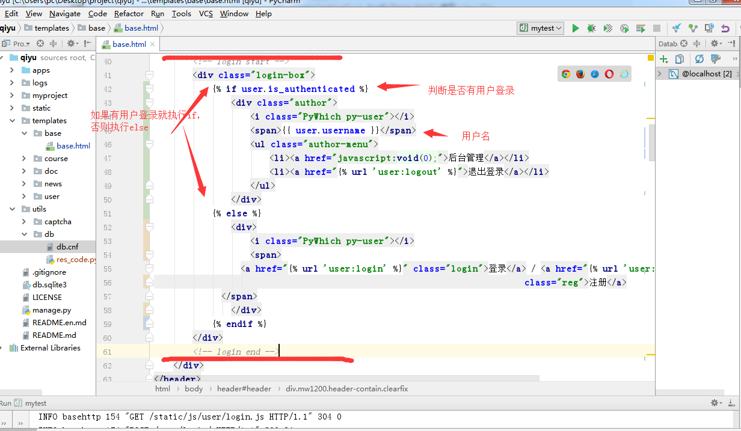Run mytest with coverage
The image size is (741, 431).
(608, 28)
